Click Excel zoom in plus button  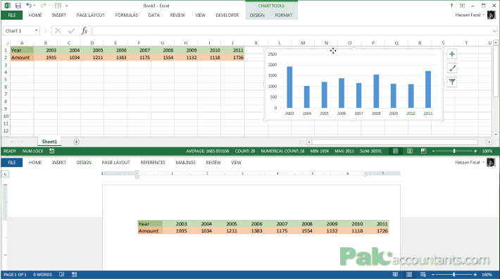click(475, 151)
